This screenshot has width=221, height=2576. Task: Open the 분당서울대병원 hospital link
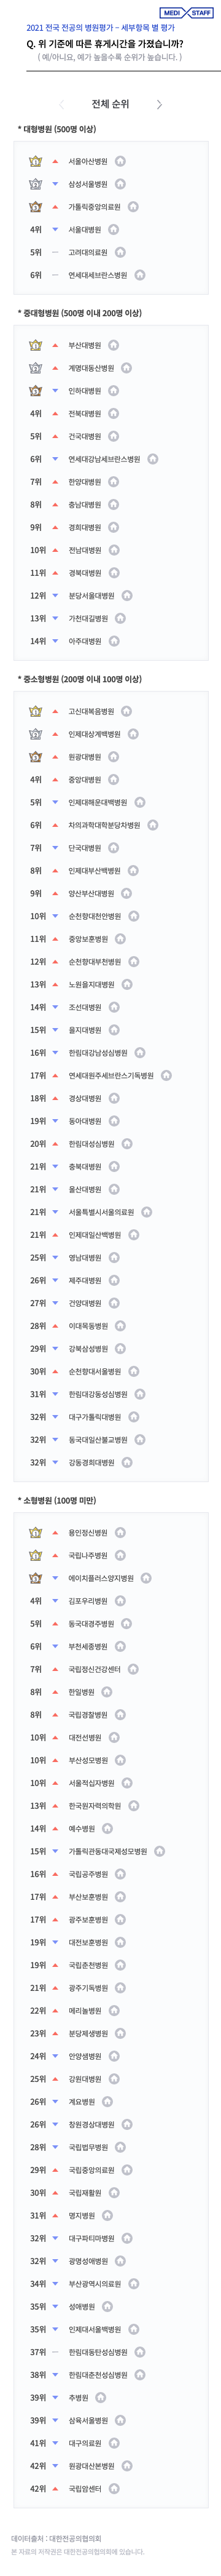[91, 596]
